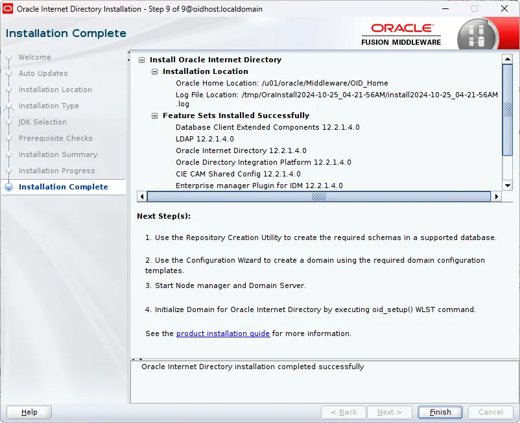The width and height of the screenshot is (520, 423).
Task: Collapse the Feature Sets Installed Successfully node
Action: pyautogui.click(x=154, y=115)
